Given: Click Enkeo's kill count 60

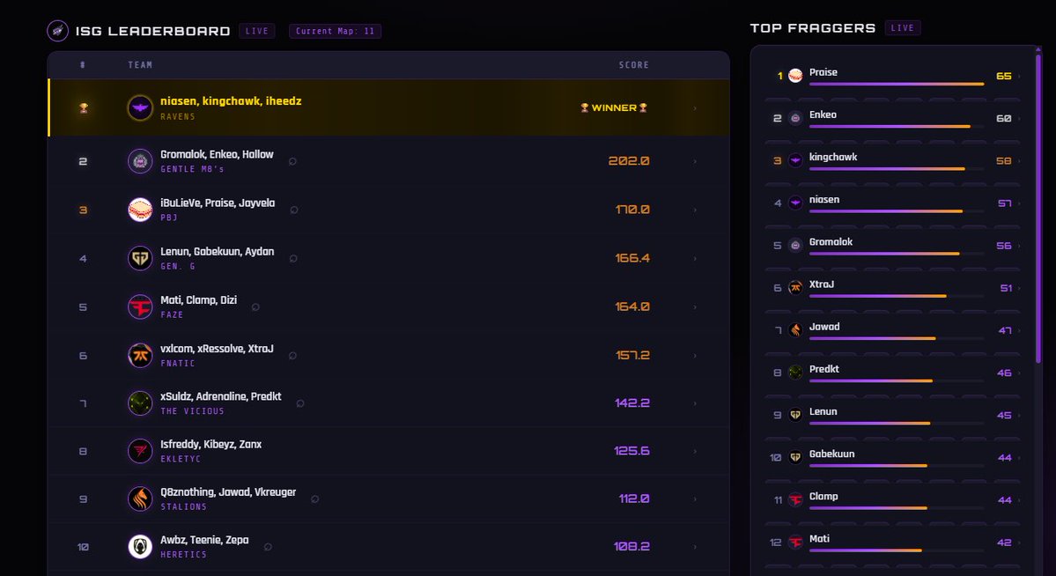Looking at the screenshot, I should [1003, 118].
